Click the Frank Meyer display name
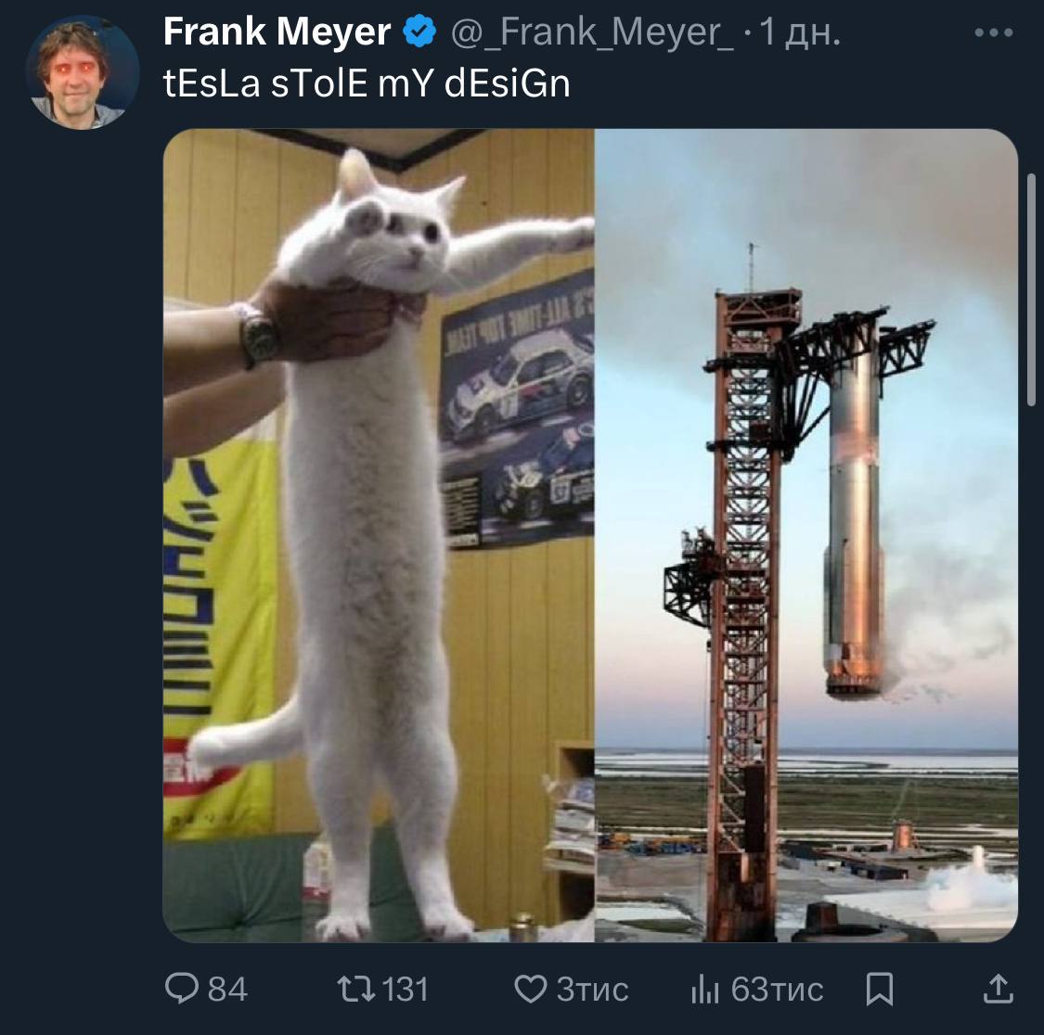The image size is (1044, 1035). point(277,32)
